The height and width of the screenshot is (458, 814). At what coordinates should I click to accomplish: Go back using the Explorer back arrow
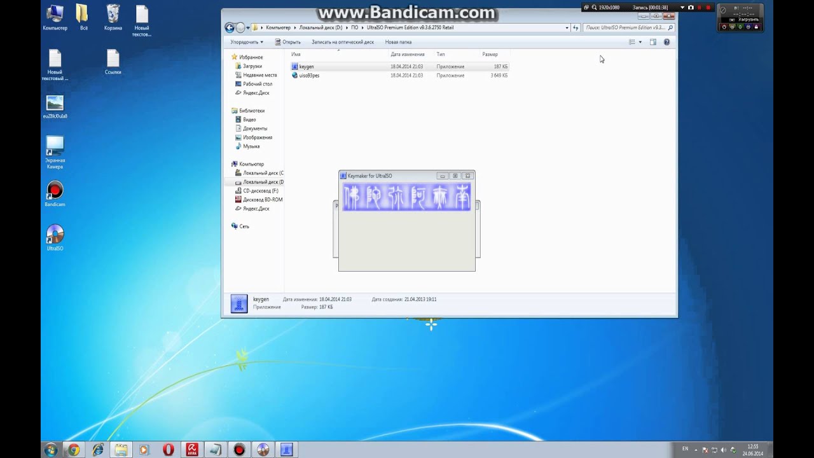pos(230,27)
